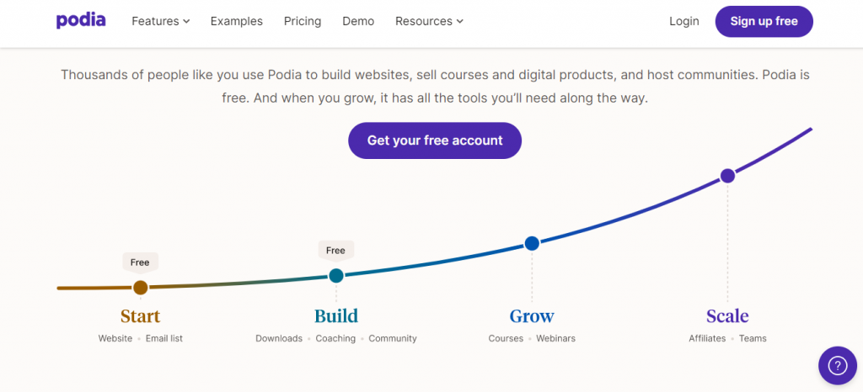
Task: Select the Scale stage heading
Action: click(x=727, y=316)
